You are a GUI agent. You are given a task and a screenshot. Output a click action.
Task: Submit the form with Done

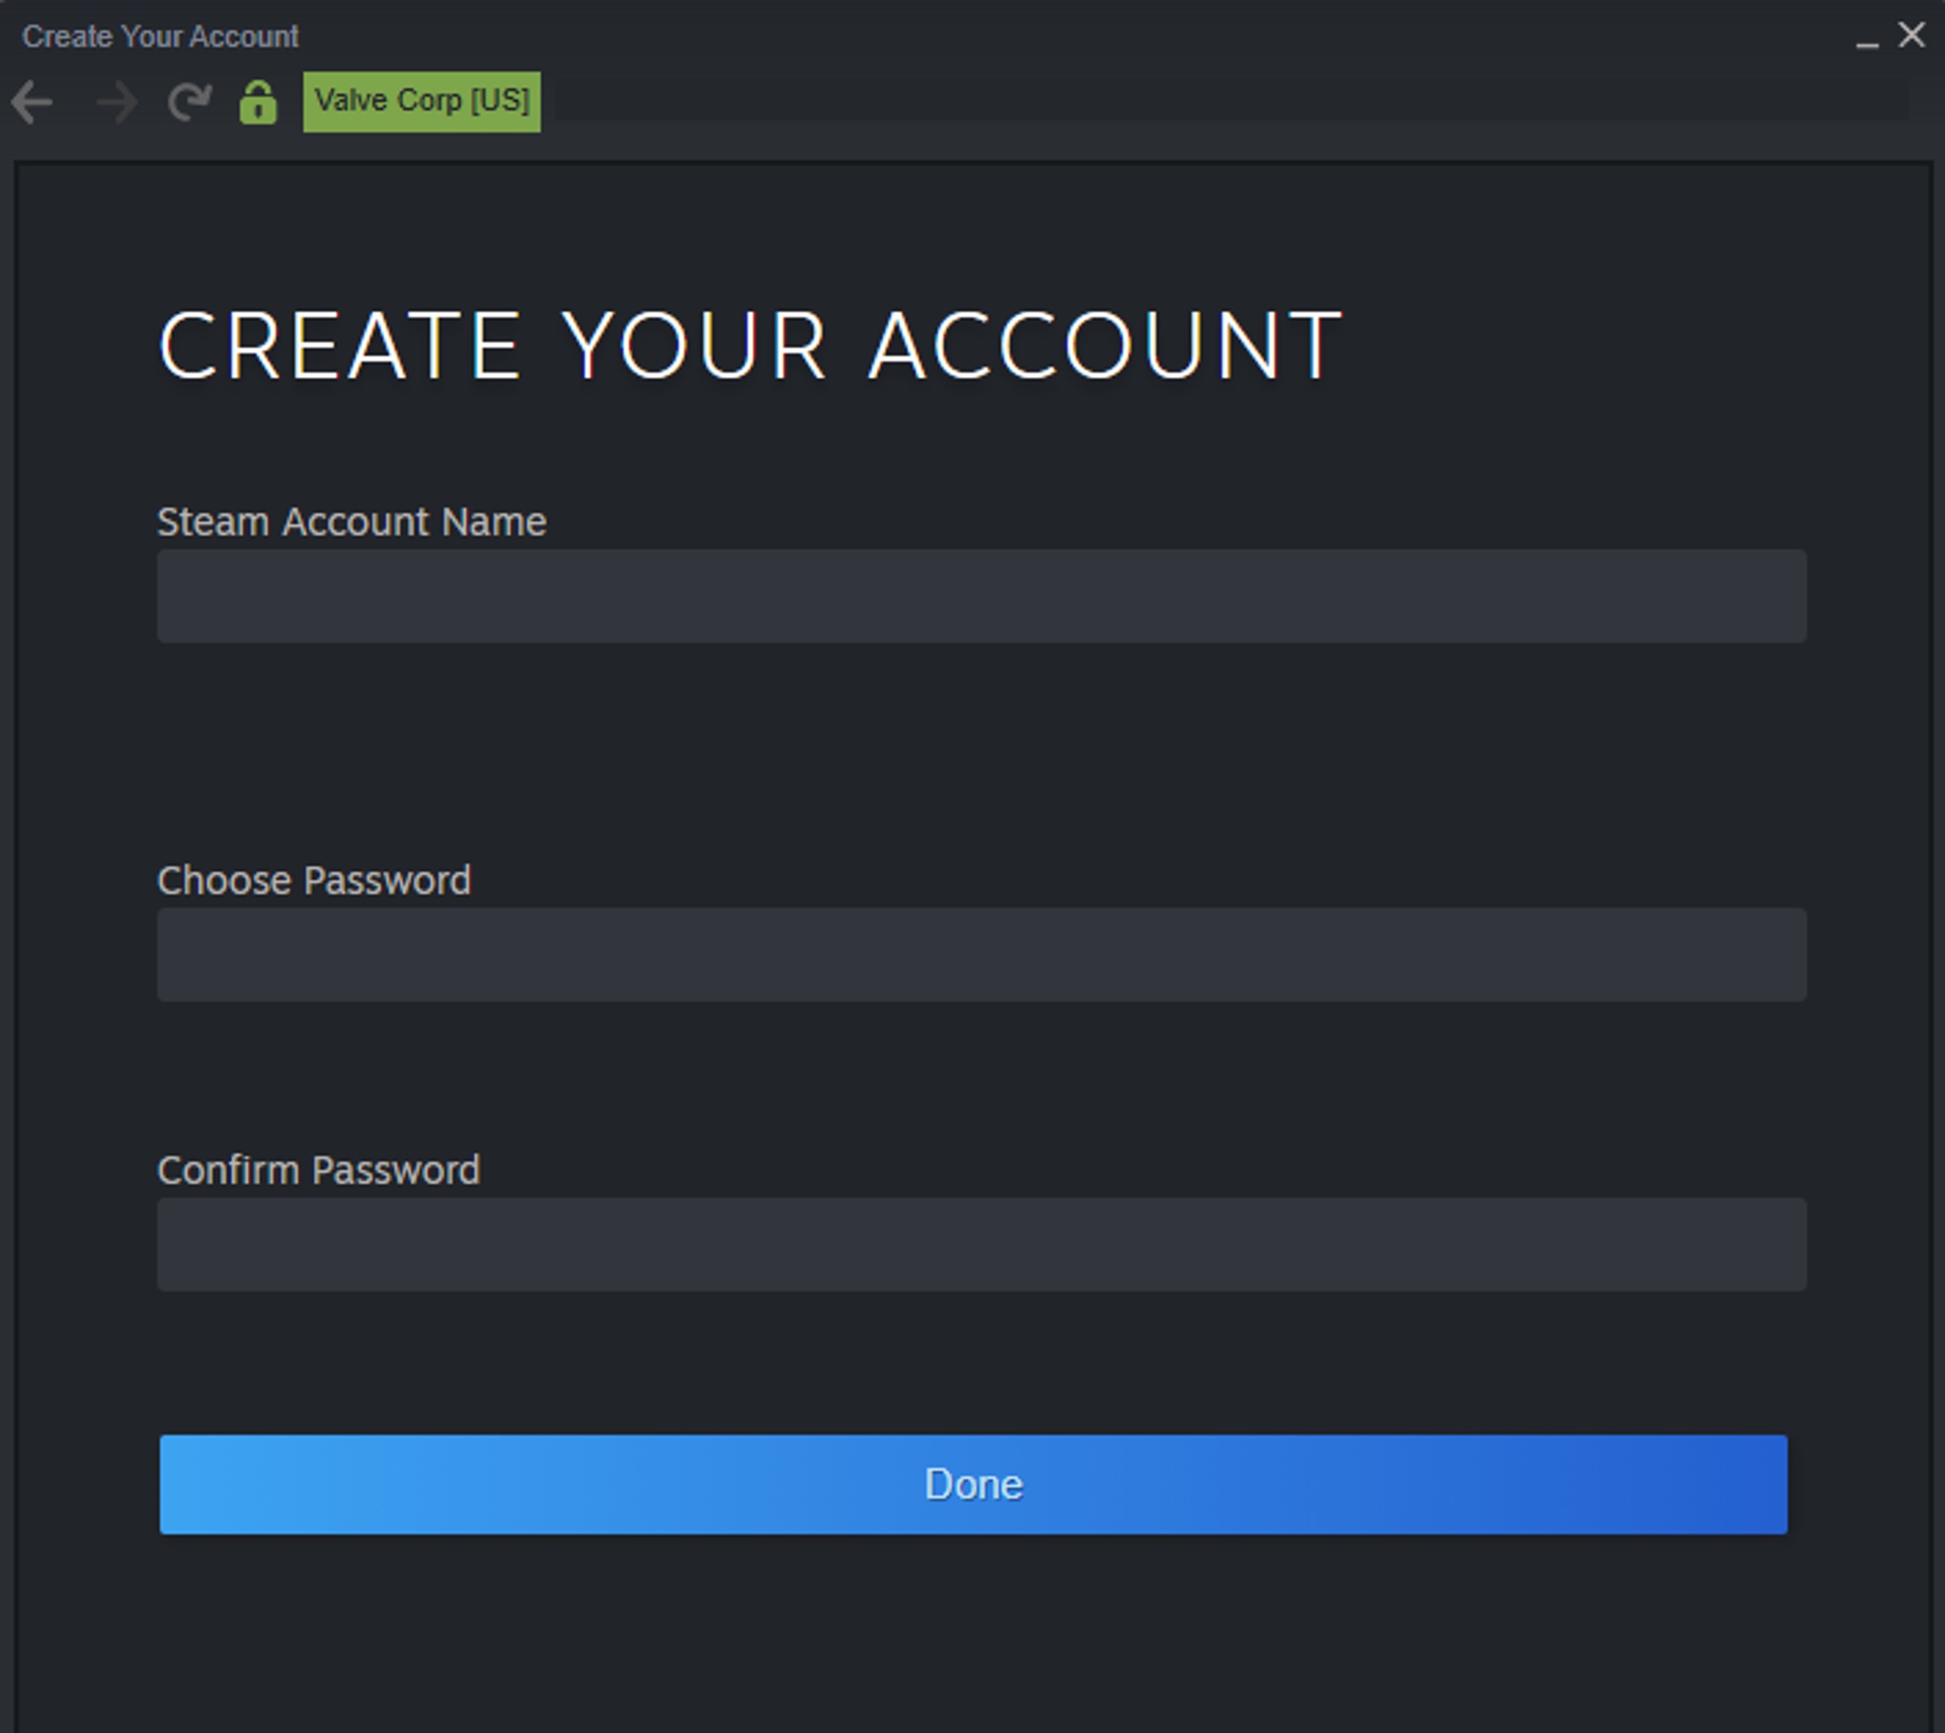coord(973,1484)
